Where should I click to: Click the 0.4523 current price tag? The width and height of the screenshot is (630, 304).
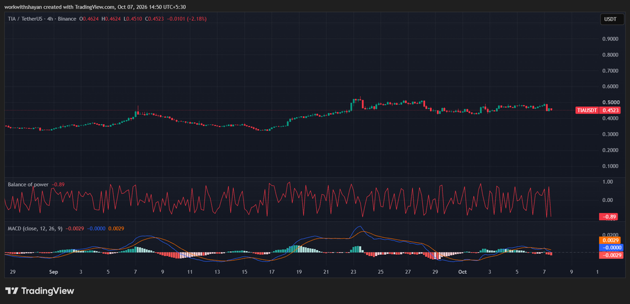(610, 110)
